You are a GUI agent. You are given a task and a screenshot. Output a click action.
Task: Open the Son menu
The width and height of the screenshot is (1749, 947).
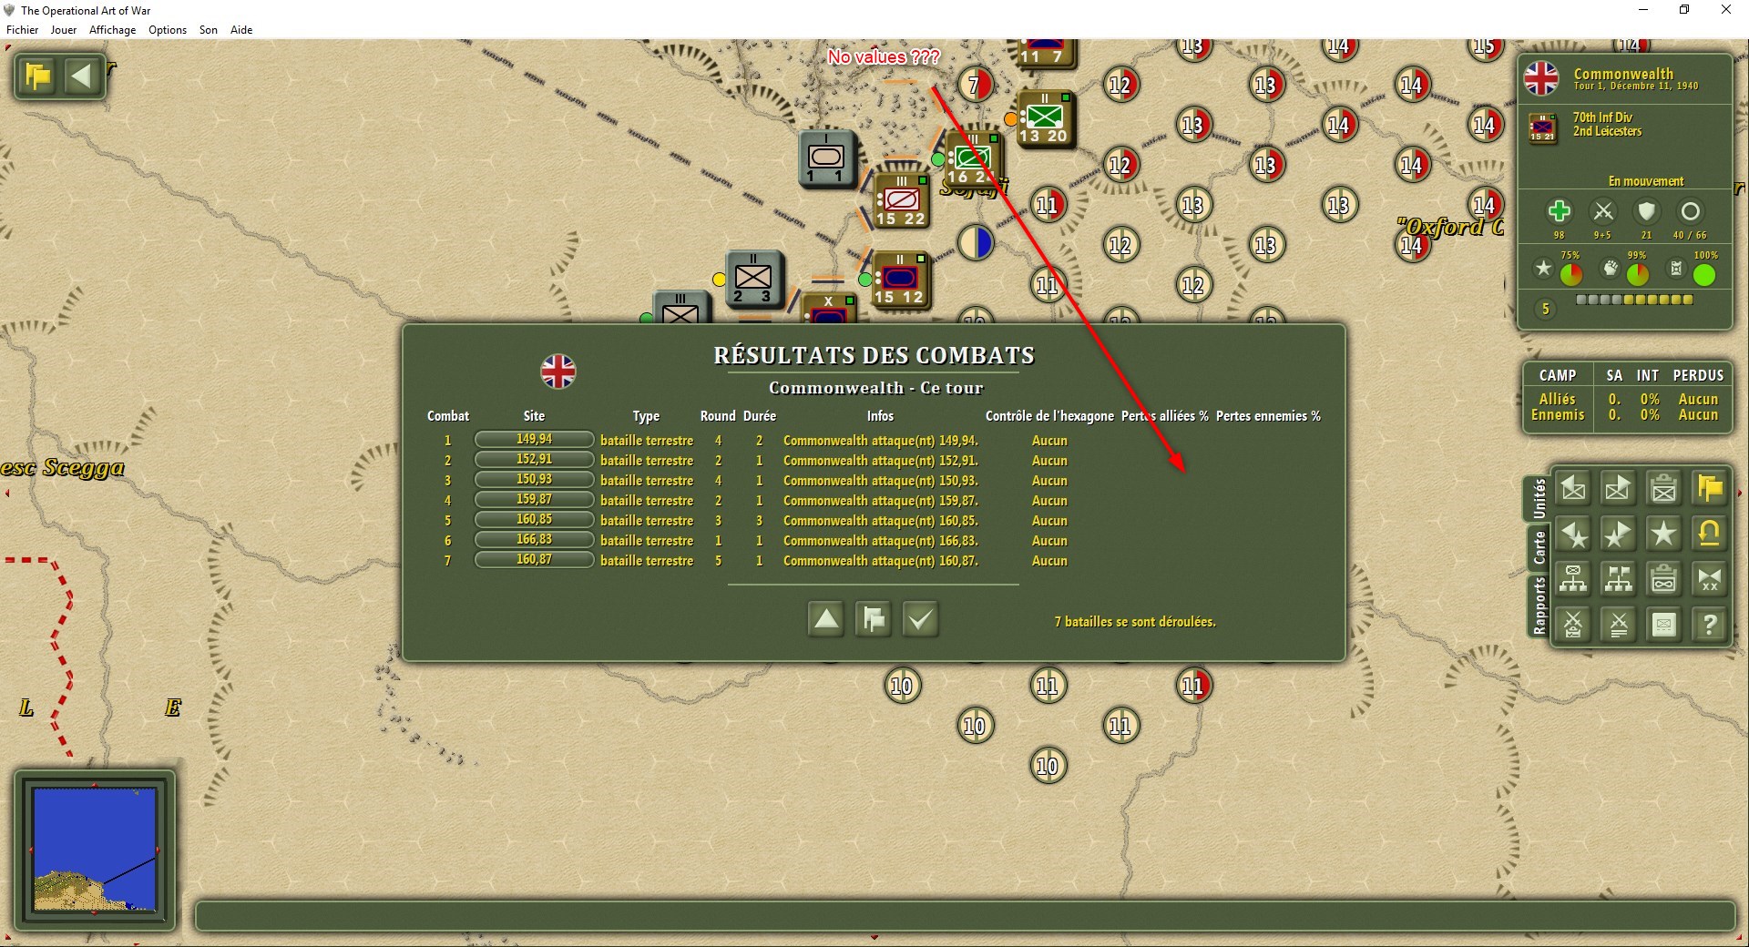click(x=209, y=30)
